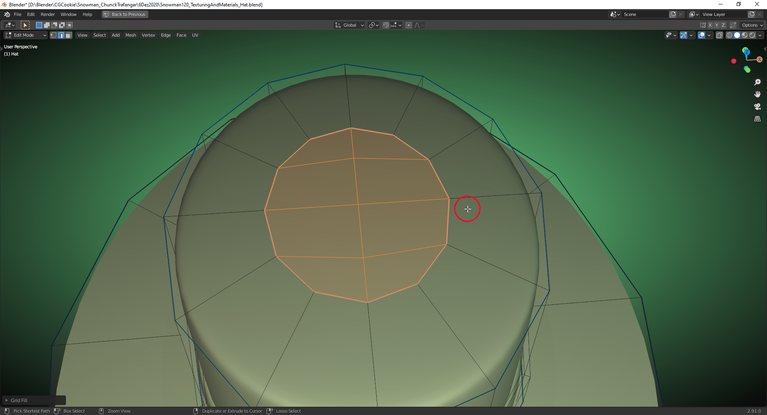This screenshot has height=415, width=767.
Task: Switch to vertex select mode
Action: coord(53,35)
